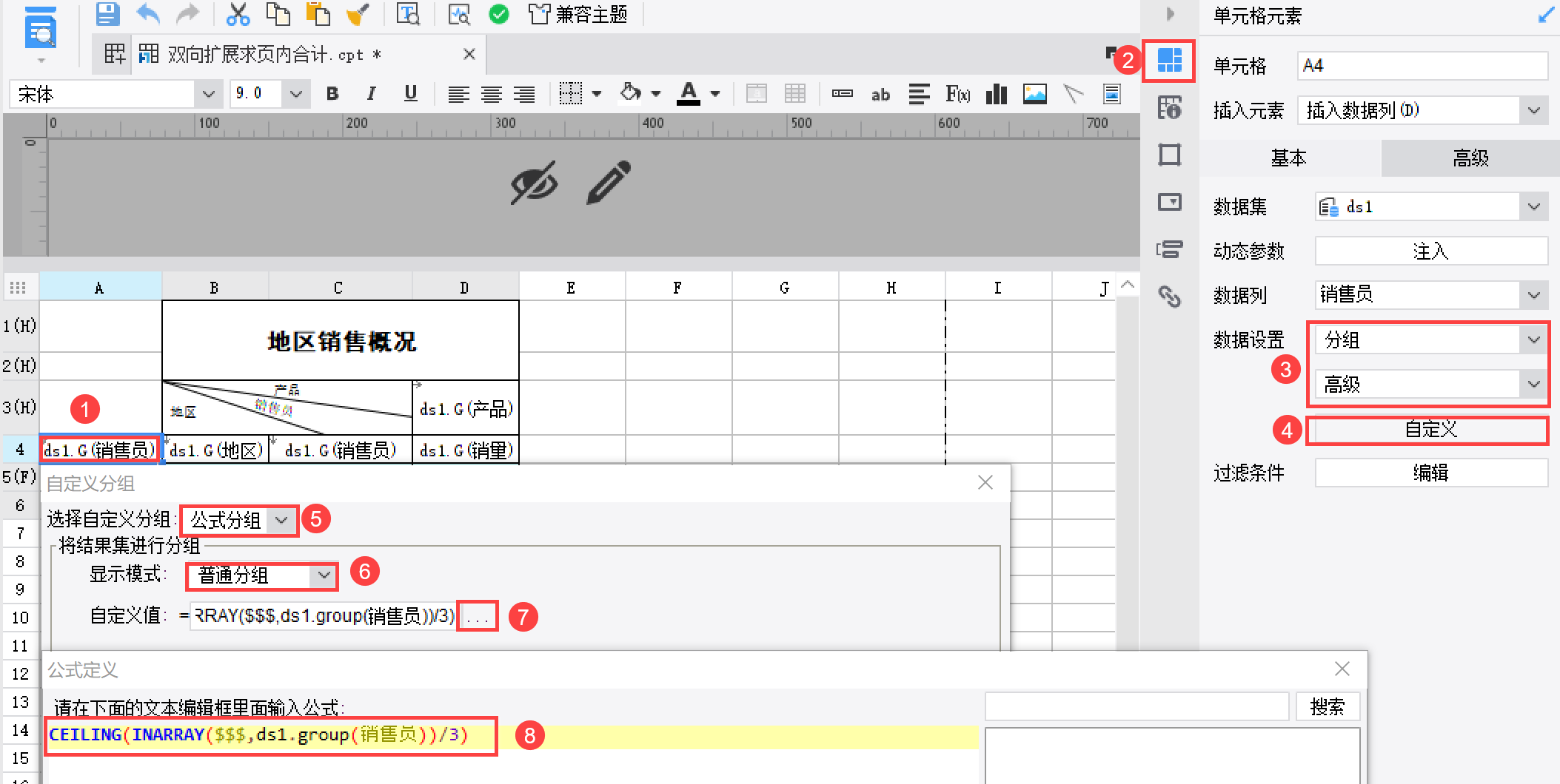The width and height of the screenshot is (1560, 784).
Task: Unmerge cells using the toolbar icon
Action: click(795, 94)
